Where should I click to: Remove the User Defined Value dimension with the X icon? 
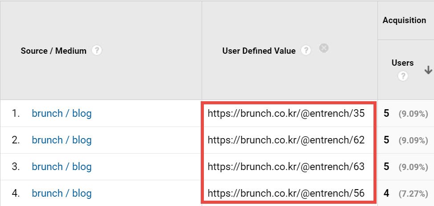(324, 48)
